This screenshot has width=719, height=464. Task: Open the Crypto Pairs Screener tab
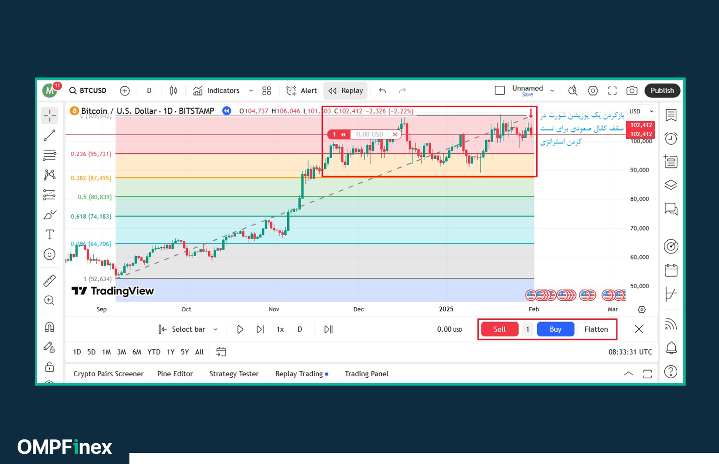pyautogui.click(x=109, y=374)
